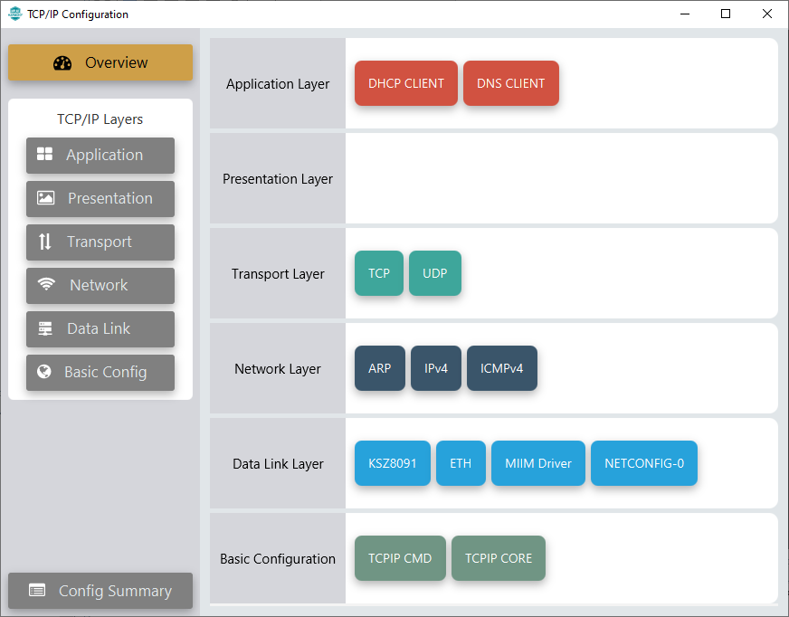The height and width of the screenshot is (617, 789).
Task: Open the TCPIP CMD configuration
Action: click(400, 558)
